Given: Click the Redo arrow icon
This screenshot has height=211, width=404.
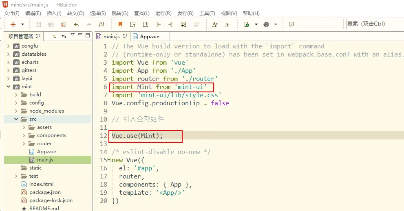Looking at the screenshot, I should point(88,24).
